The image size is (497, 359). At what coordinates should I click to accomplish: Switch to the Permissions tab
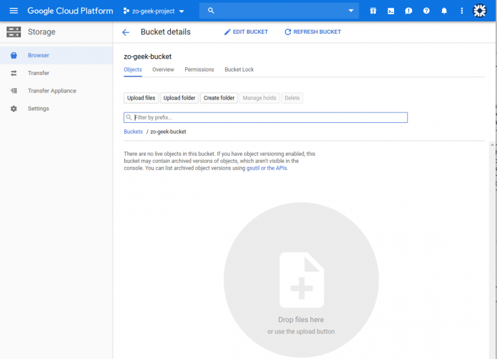pos(199,70)
